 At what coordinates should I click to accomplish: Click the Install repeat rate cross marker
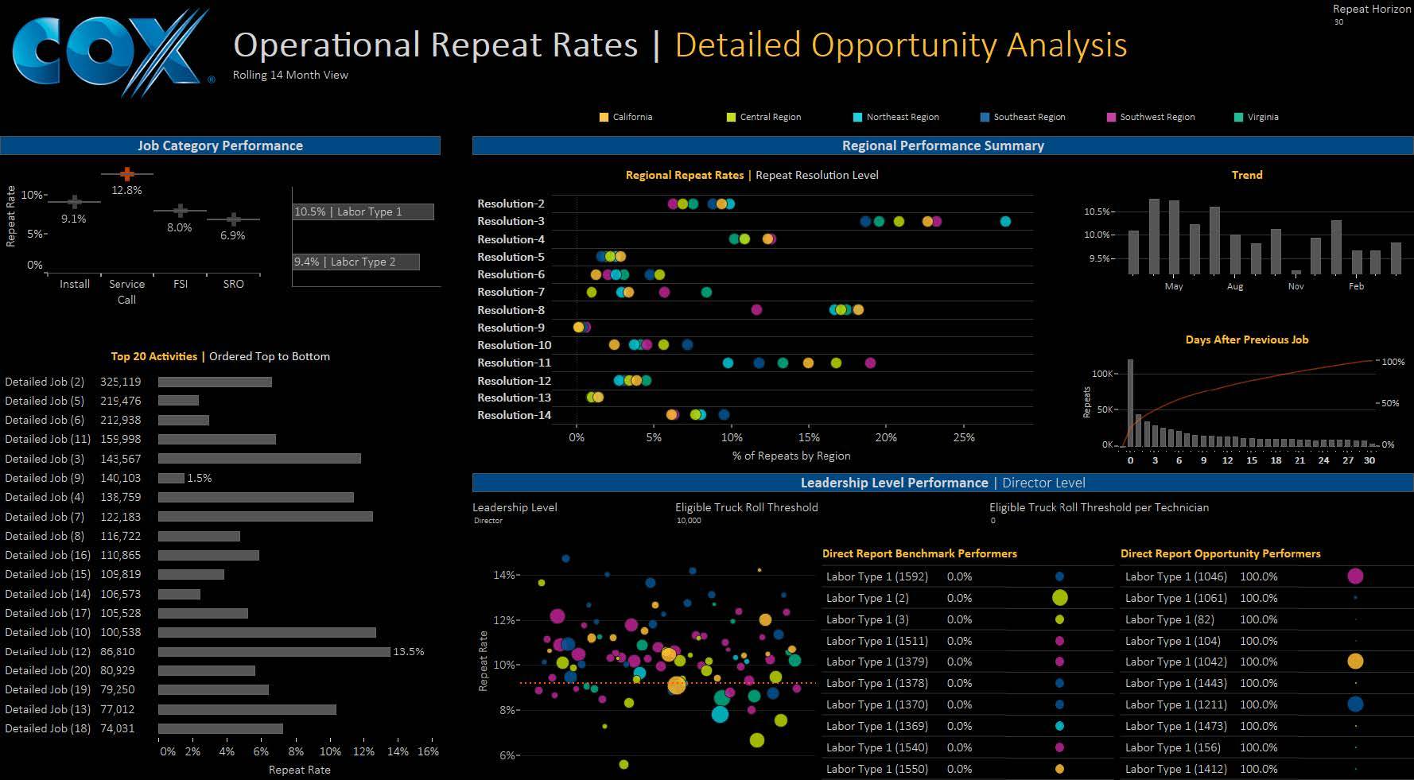click(x=74, y=202)
